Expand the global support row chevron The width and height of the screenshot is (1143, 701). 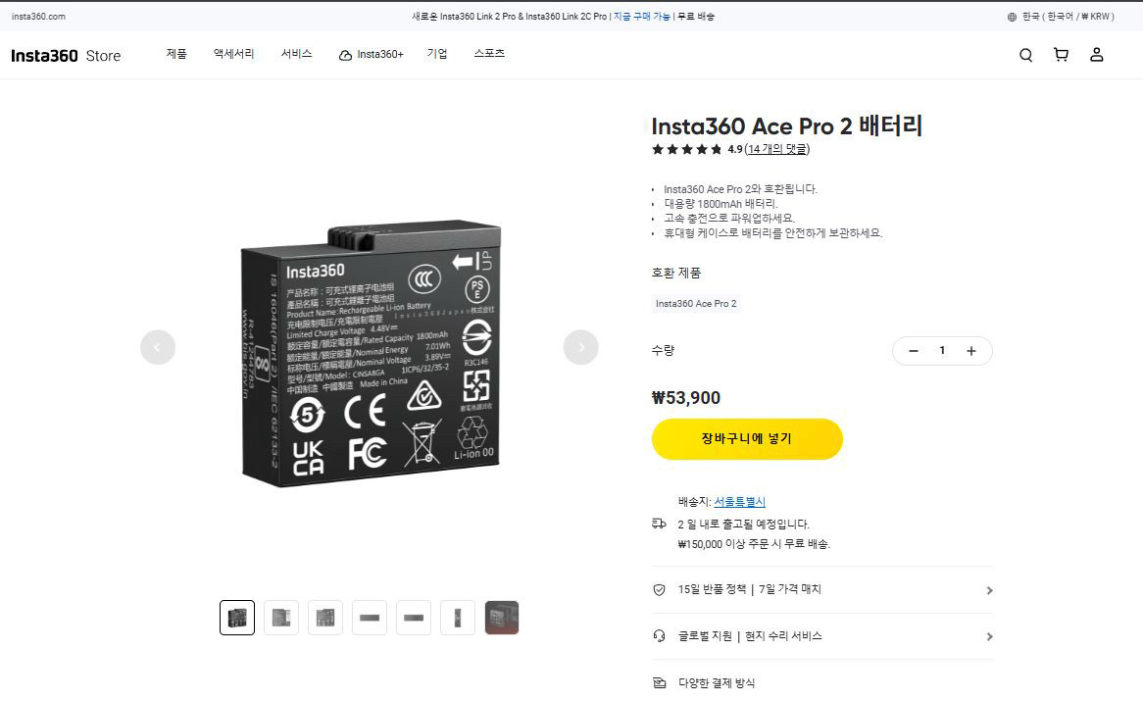click(x=990, y=635)
